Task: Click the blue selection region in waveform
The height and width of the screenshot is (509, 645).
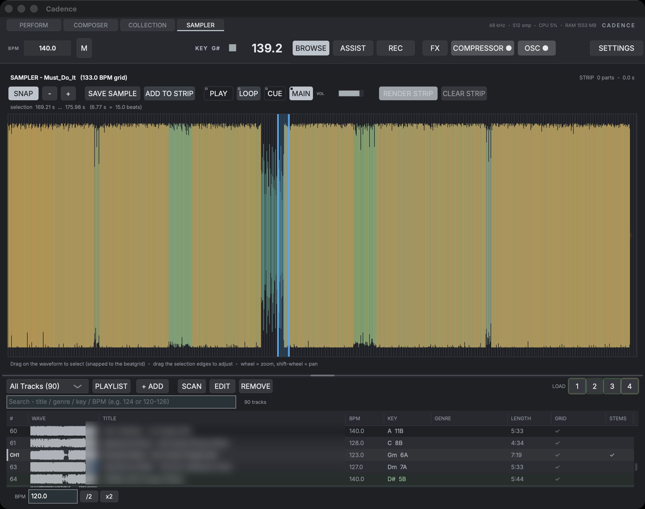Action: [283, 235]
